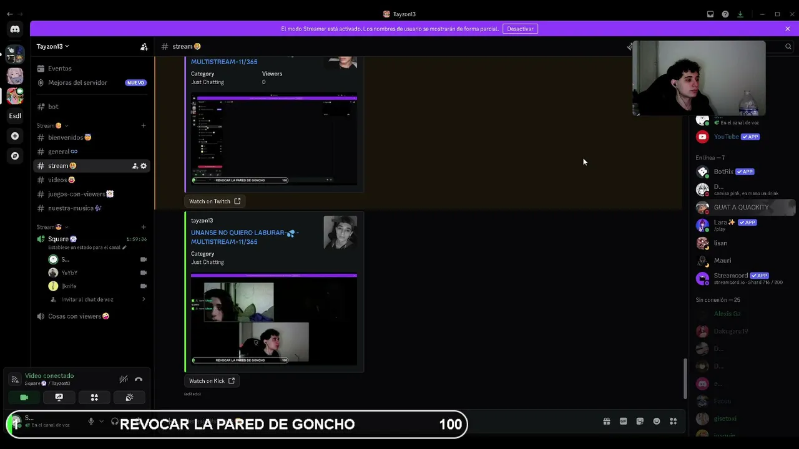This screenshot has width=799, height=449.
Task: Create invite icon on stream channel row
Action: (x=135, y=166)
